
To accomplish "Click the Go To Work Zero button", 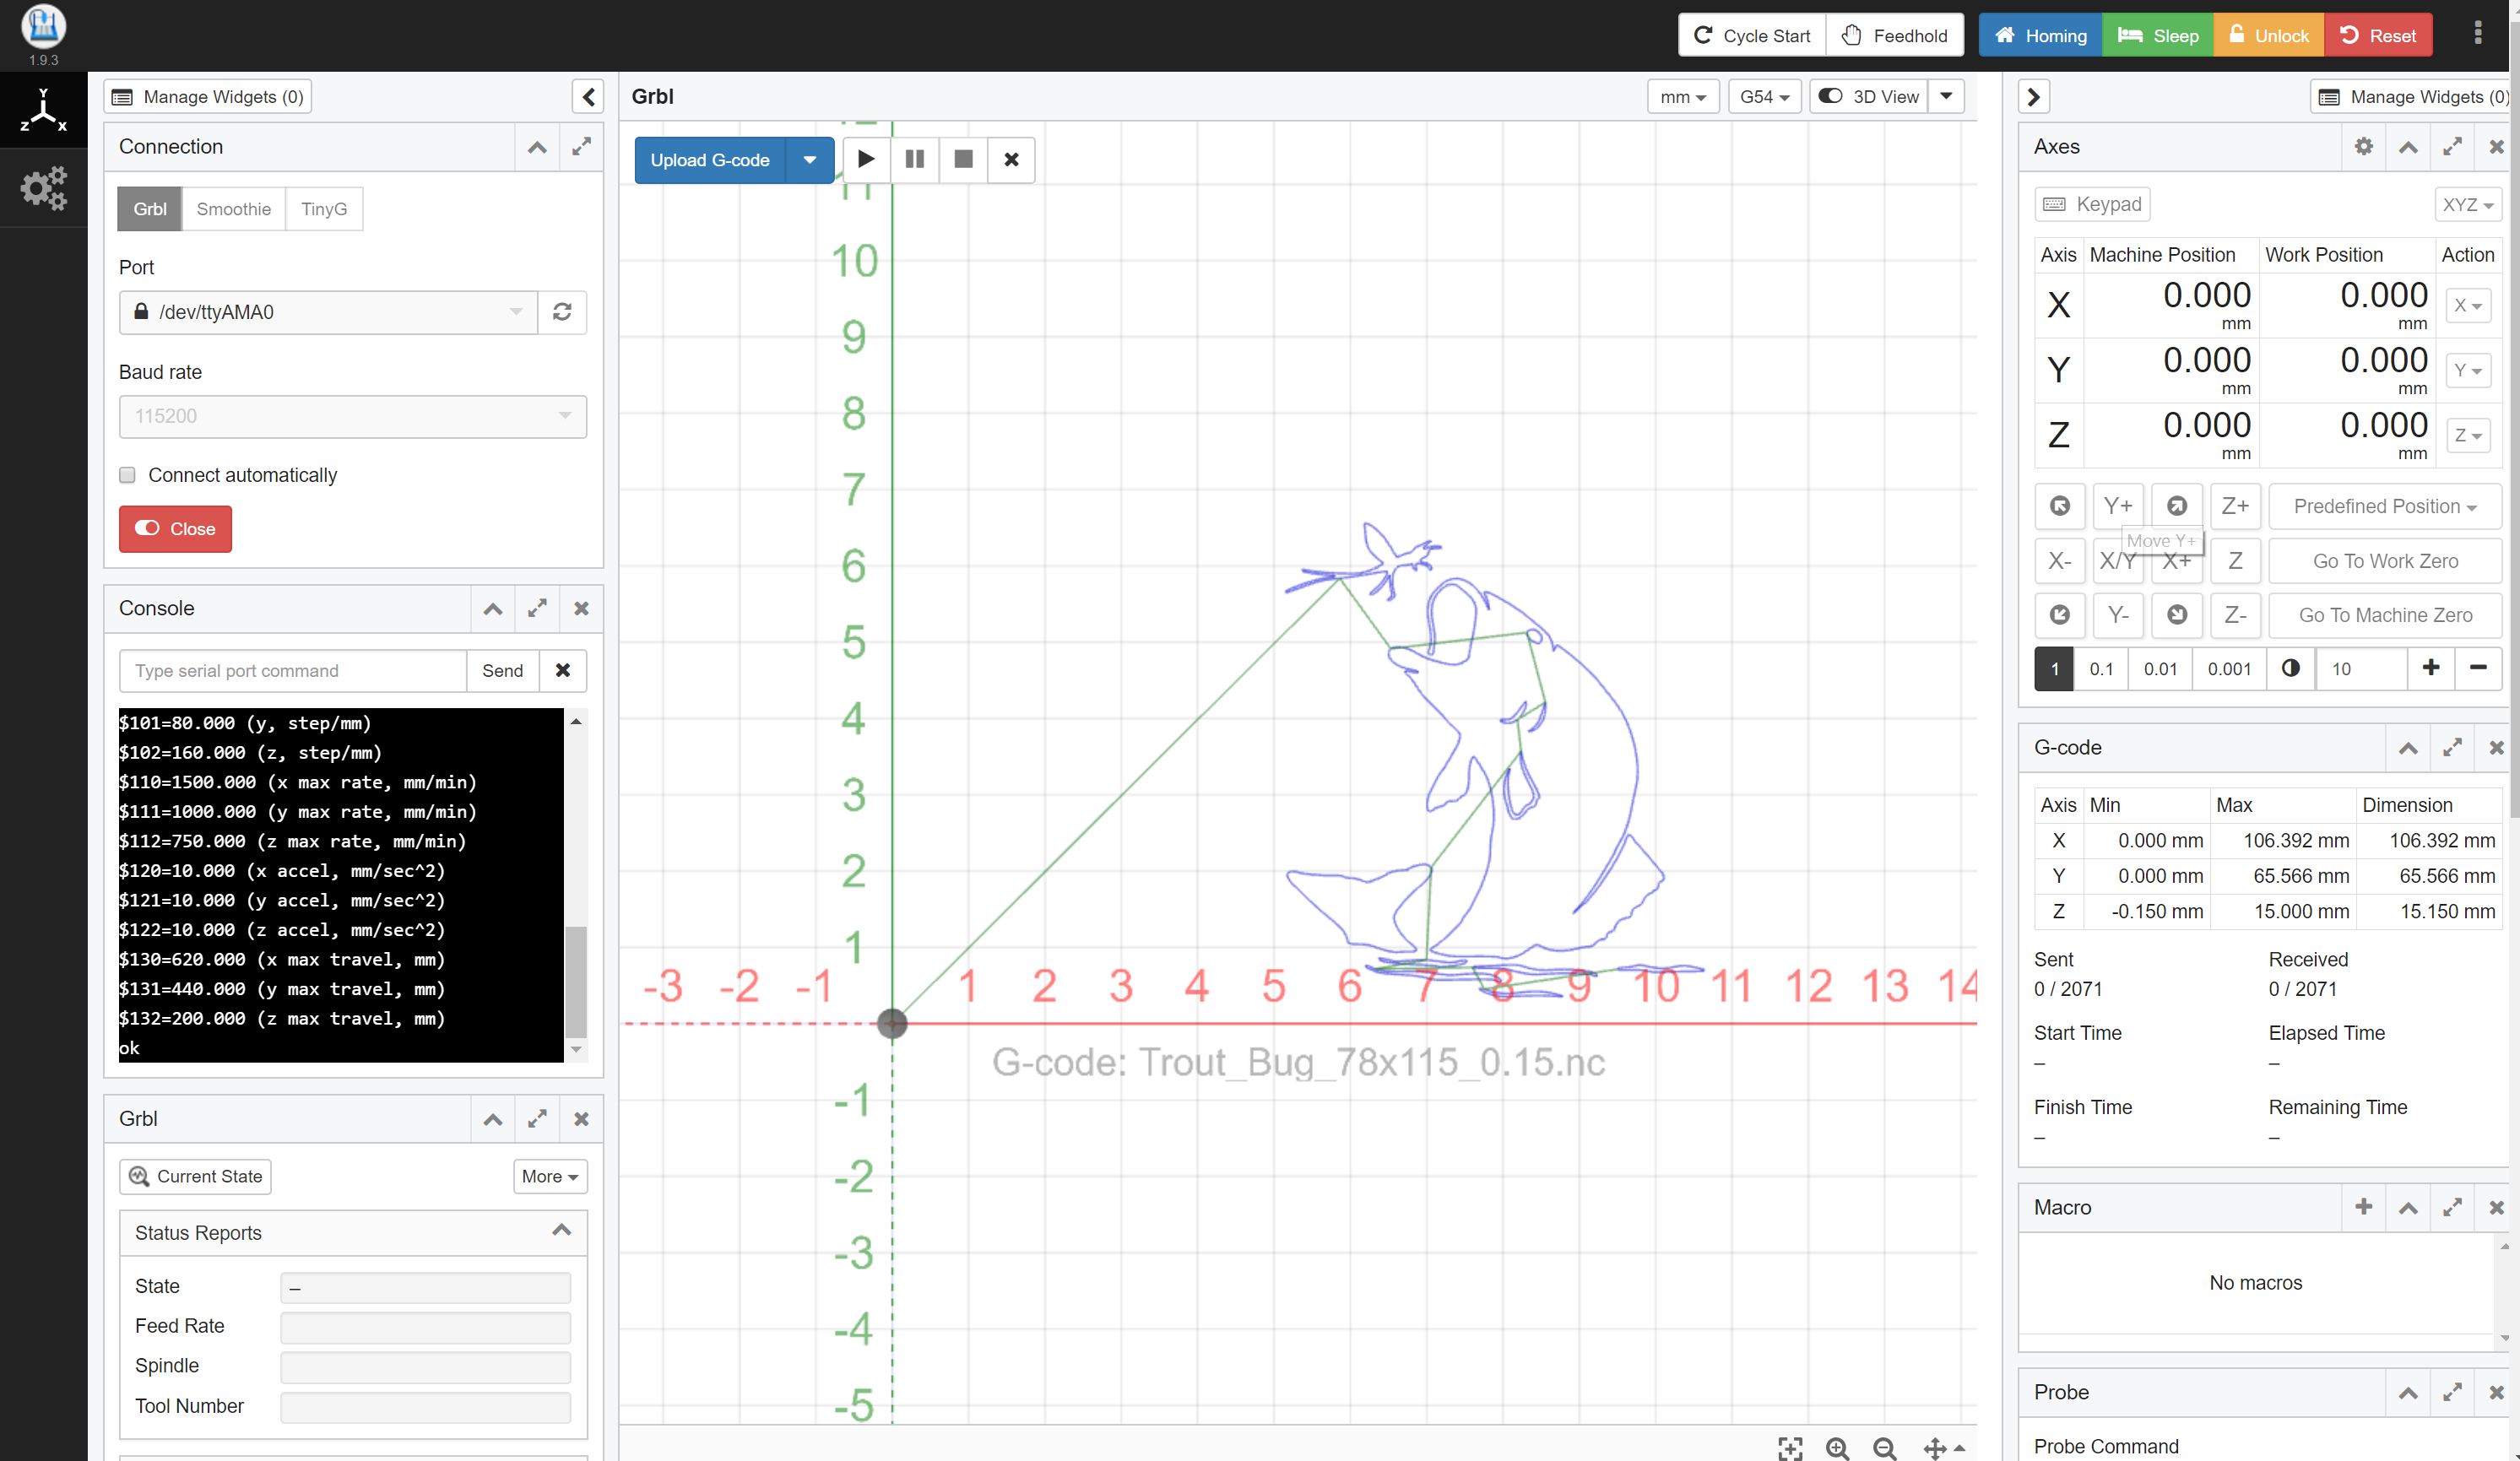I will tap(2384, 561).
